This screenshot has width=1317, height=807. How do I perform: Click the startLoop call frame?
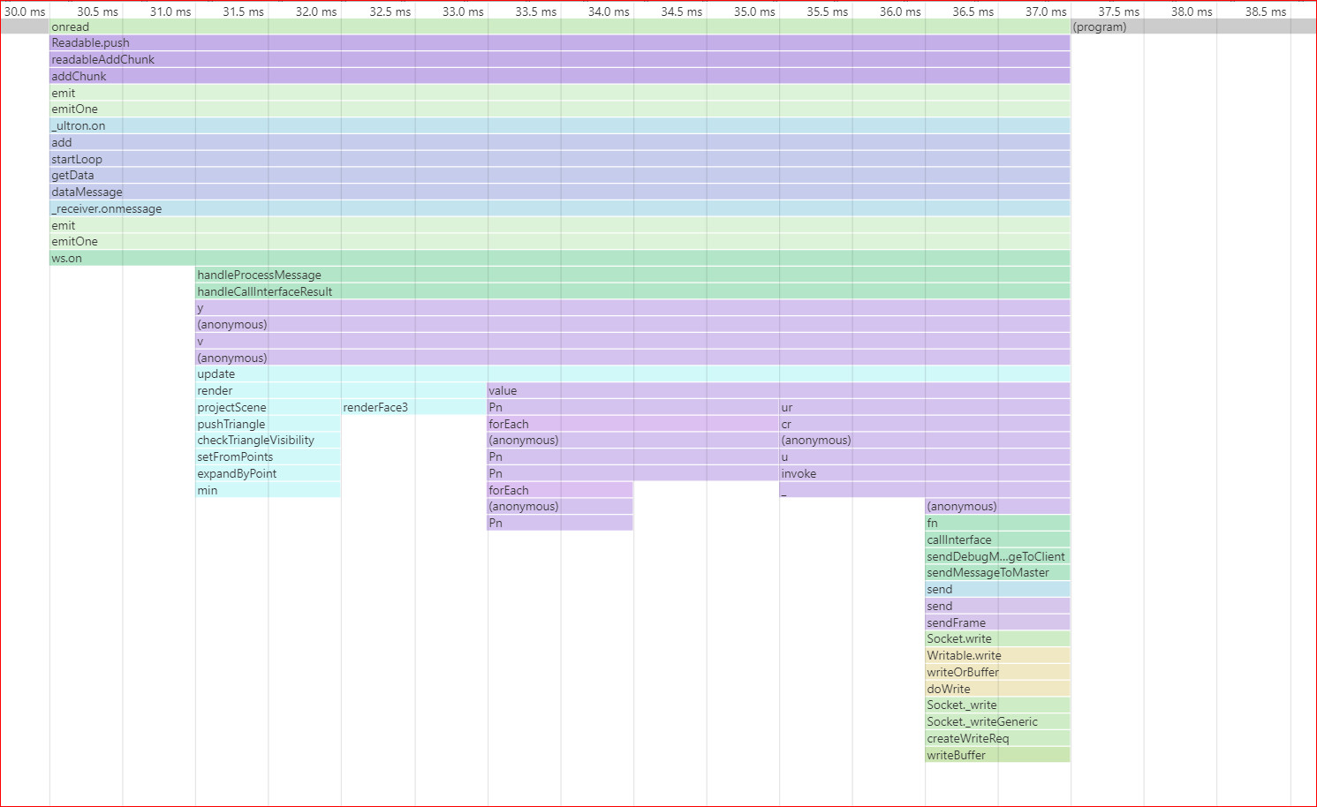560,159
